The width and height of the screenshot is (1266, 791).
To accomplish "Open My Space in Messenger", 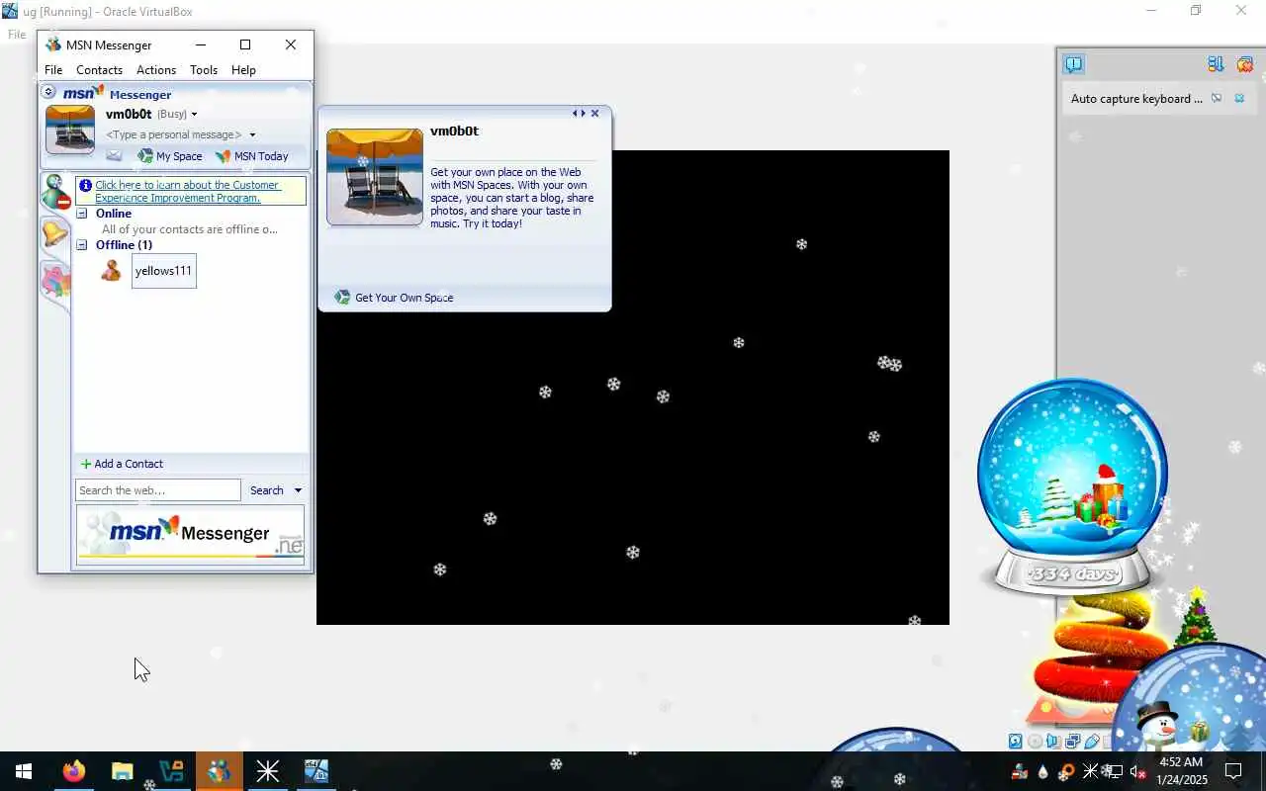I will [x=170, y=156].
